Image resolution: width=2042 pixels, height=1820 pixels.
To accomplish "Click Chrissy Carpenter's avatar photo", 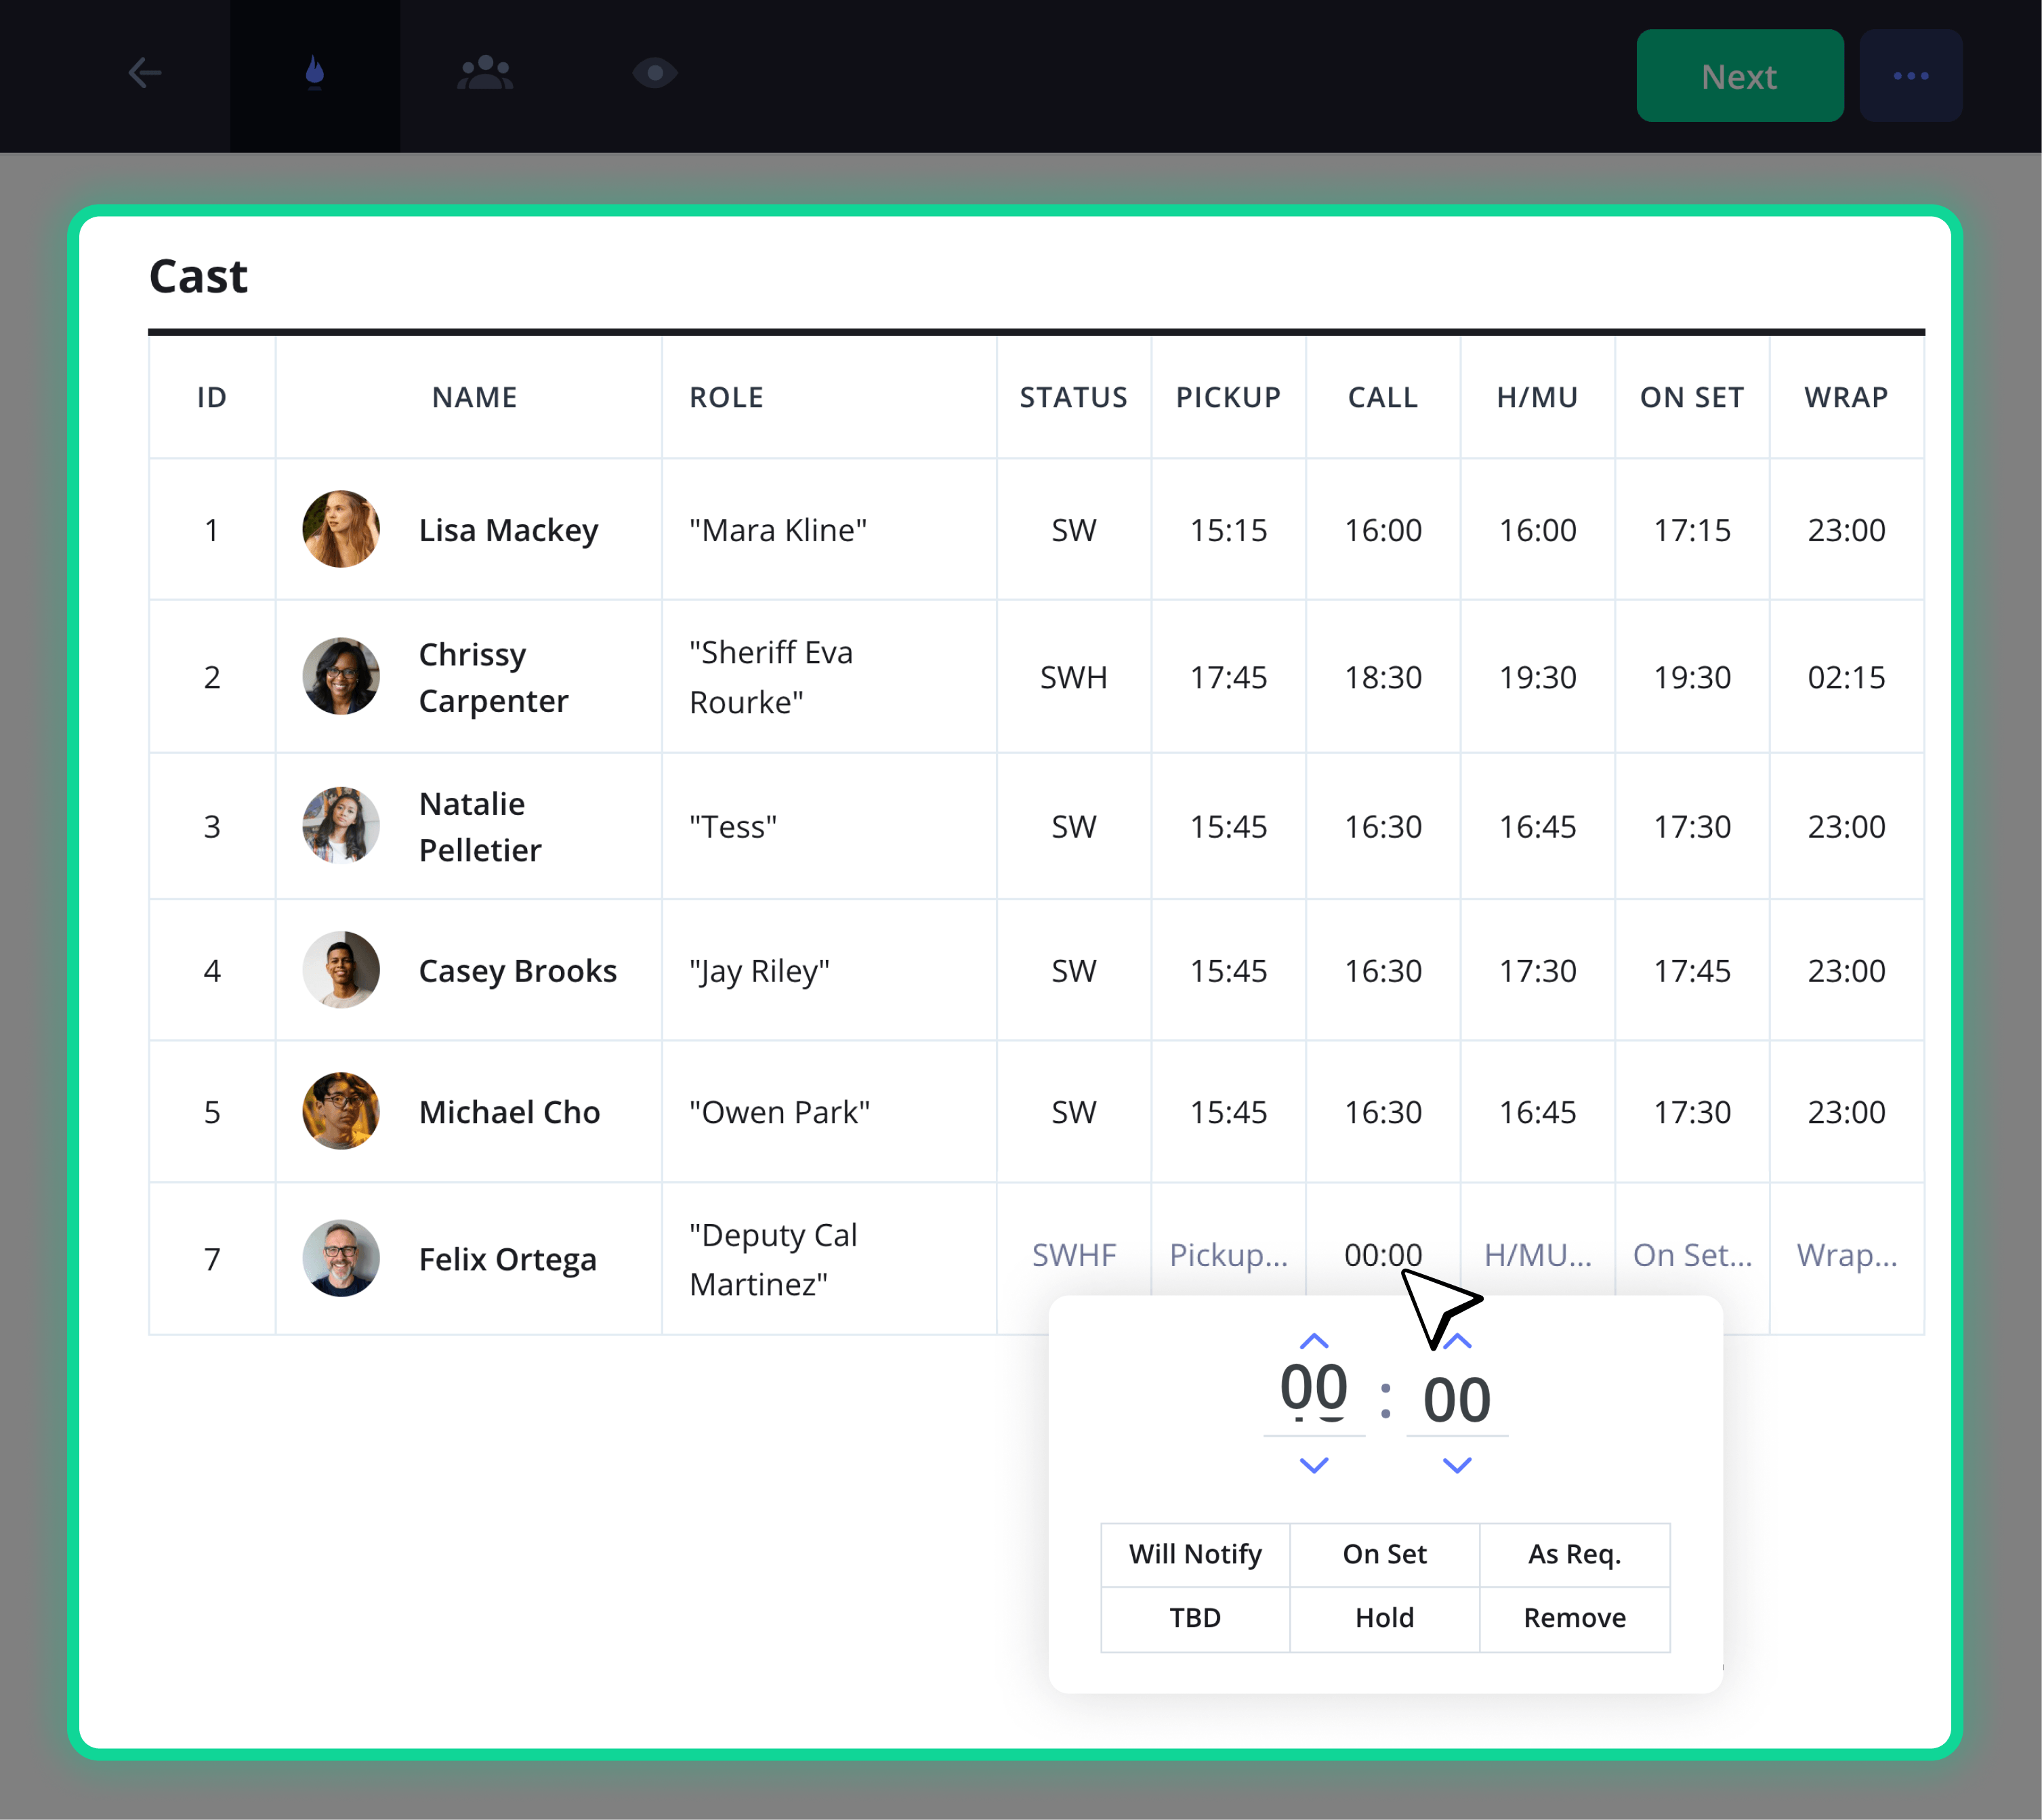I will (x=341, y=676).
